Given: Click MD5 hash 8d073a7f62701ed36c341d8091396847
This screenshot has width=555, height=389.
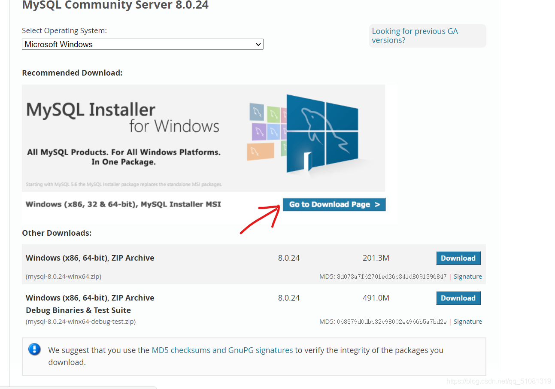Looking at the screenshot, I should pyautogui.click(x=391, y=277).
